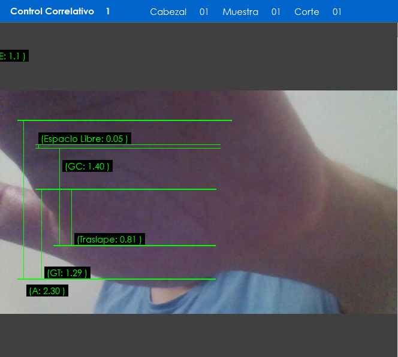398x357 pixels.
Task: Click the Cabezal label in header
Action: point(168,12)
